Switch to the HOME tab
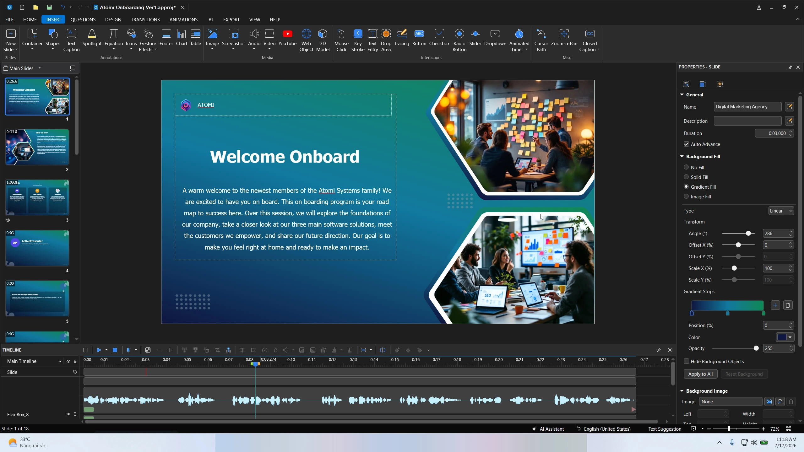 30,19
